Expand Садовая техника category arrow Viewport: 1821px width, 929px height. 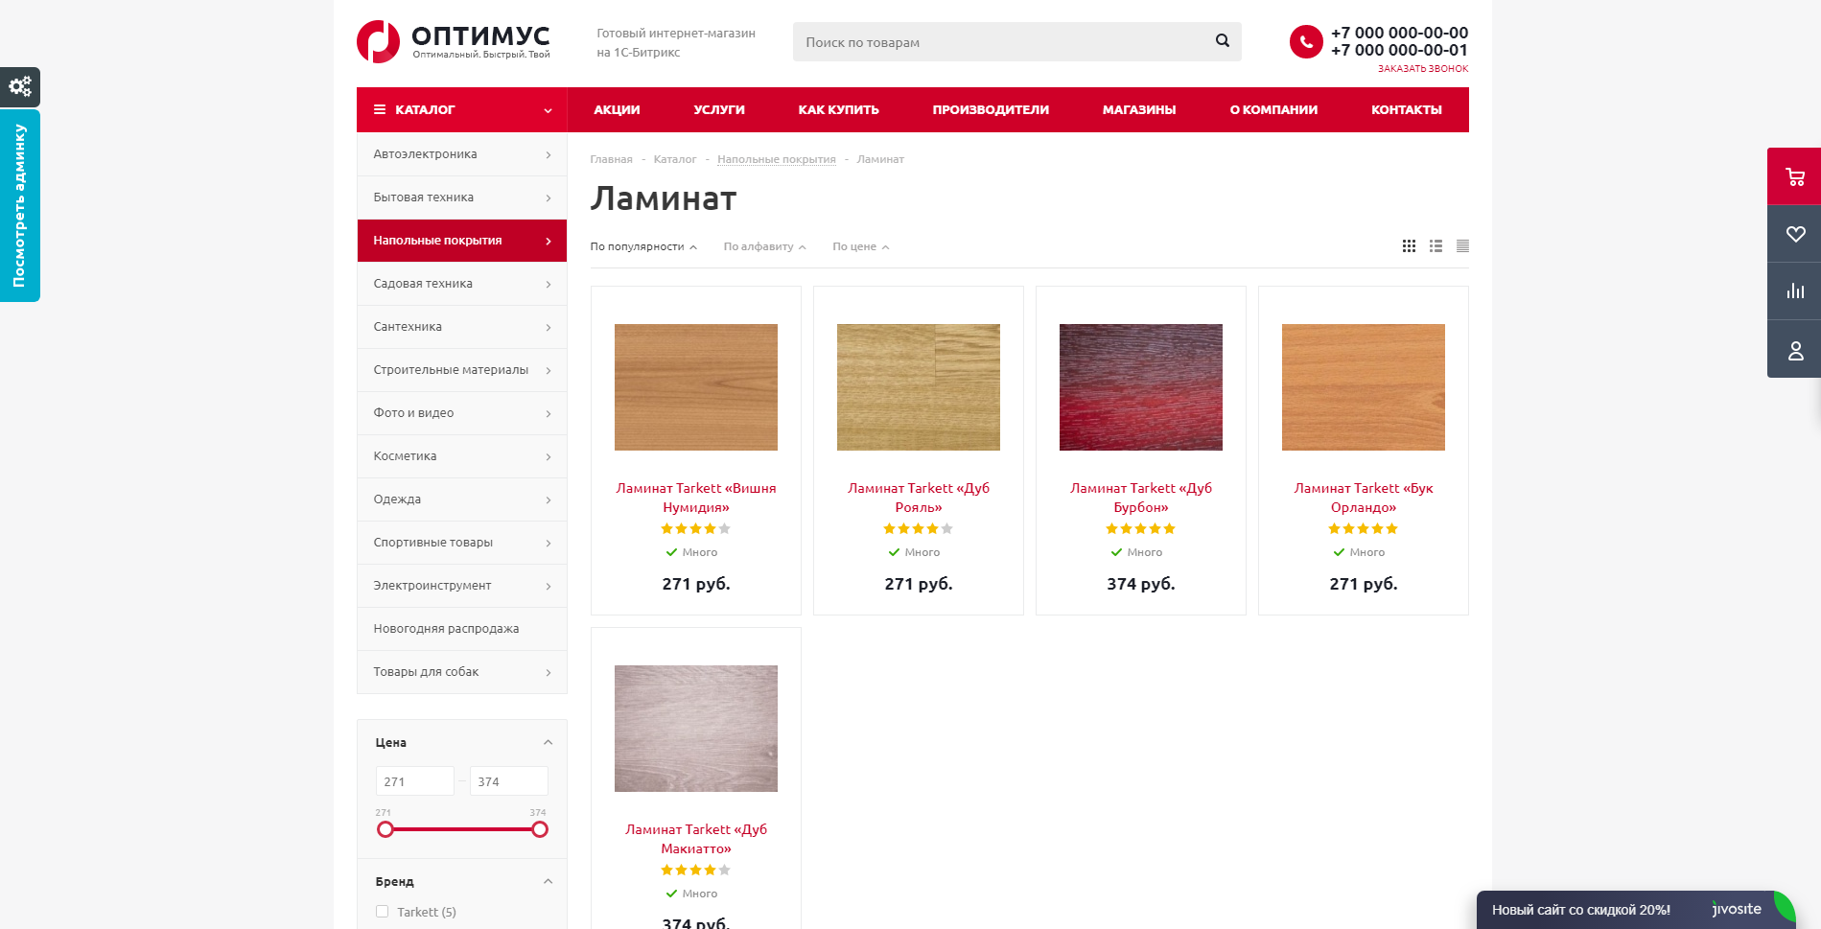(x=548, y=284)
